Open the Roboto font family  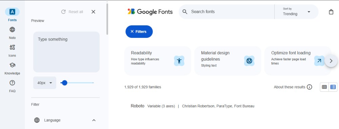pos(138,106)
